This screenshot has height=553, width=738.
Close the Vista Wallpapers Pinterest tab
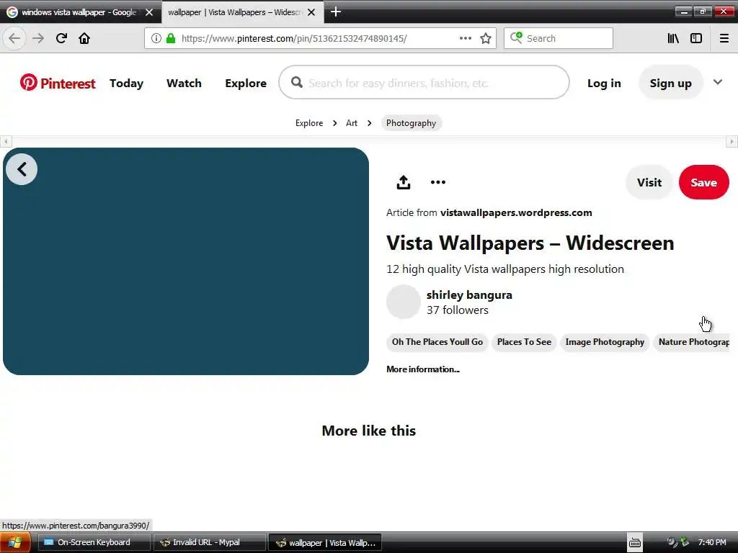(311, 12)
